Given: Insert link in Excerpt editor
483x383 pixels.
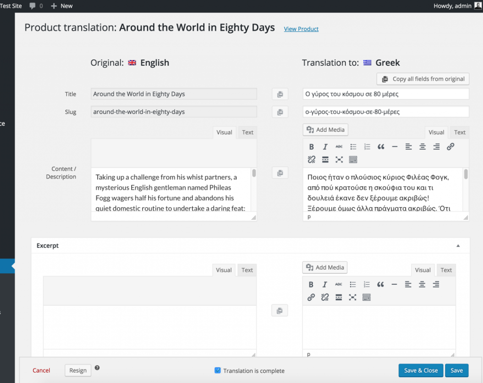Looking at the screenshot, I should tap(311, 297).
